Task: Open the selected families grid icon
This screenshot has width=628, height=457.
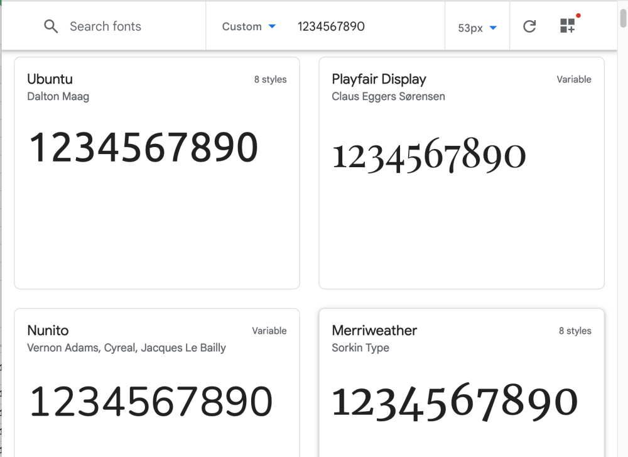Action: [569, 25]
